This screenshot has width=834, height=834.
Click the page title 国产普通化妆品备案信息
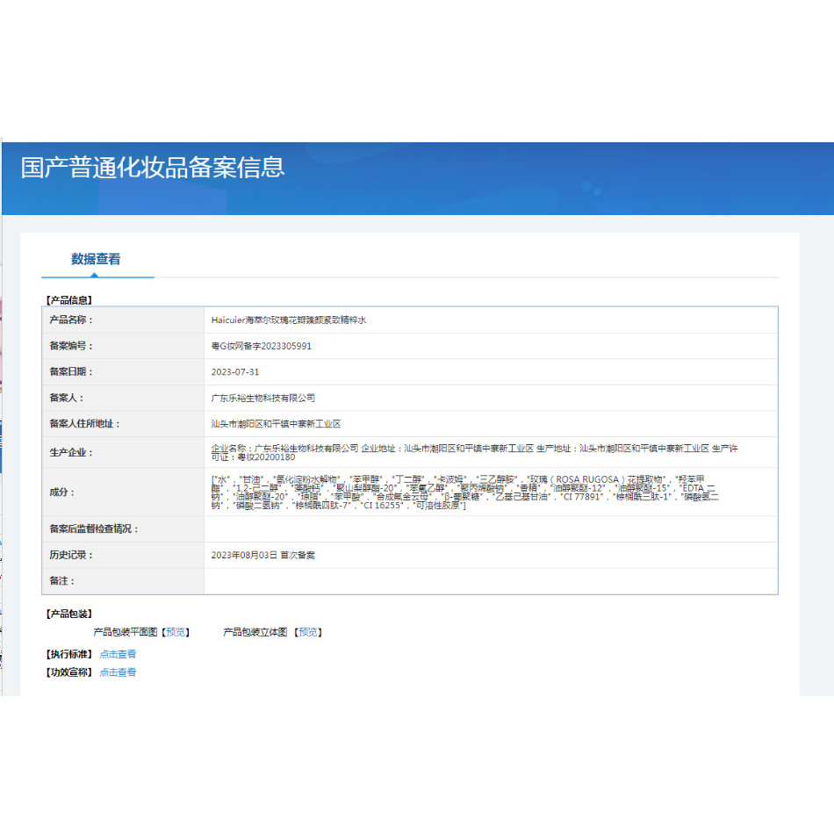tap(153, 168)
